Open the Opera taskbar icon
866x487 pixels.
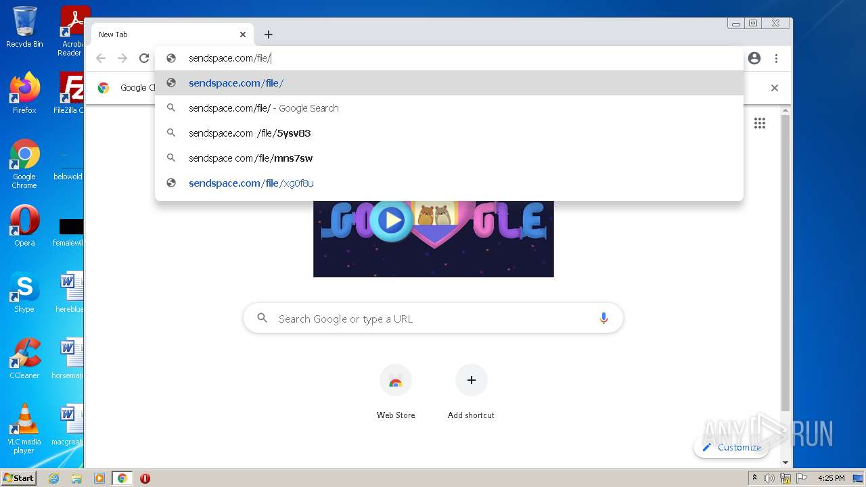(145, 478)
